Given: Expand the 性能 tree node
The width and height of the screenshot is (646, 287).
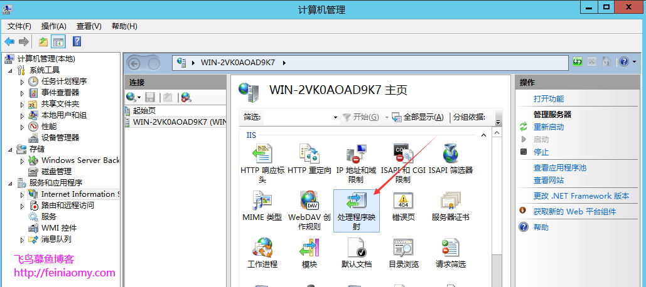Looking at the screenshot, I should click(22, 127).
